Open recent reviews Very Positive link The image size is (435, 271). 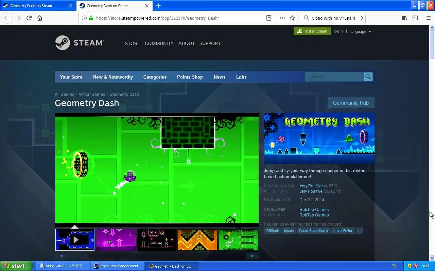311,186
